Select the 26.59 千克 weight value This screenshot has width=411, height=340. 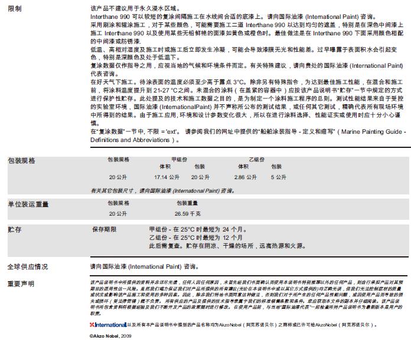click(188, 214)
